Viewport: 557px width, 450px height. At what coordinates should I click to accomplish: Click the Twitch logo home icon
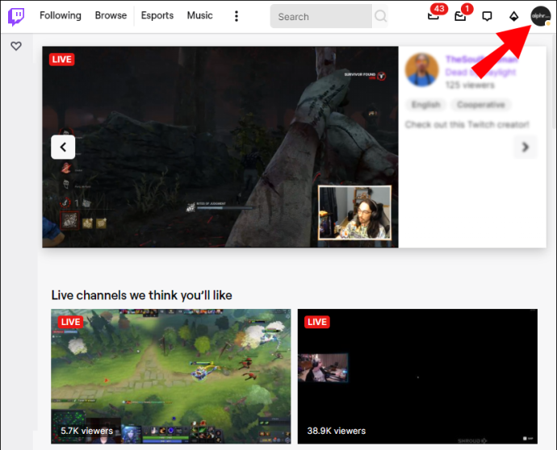[16, 17]
